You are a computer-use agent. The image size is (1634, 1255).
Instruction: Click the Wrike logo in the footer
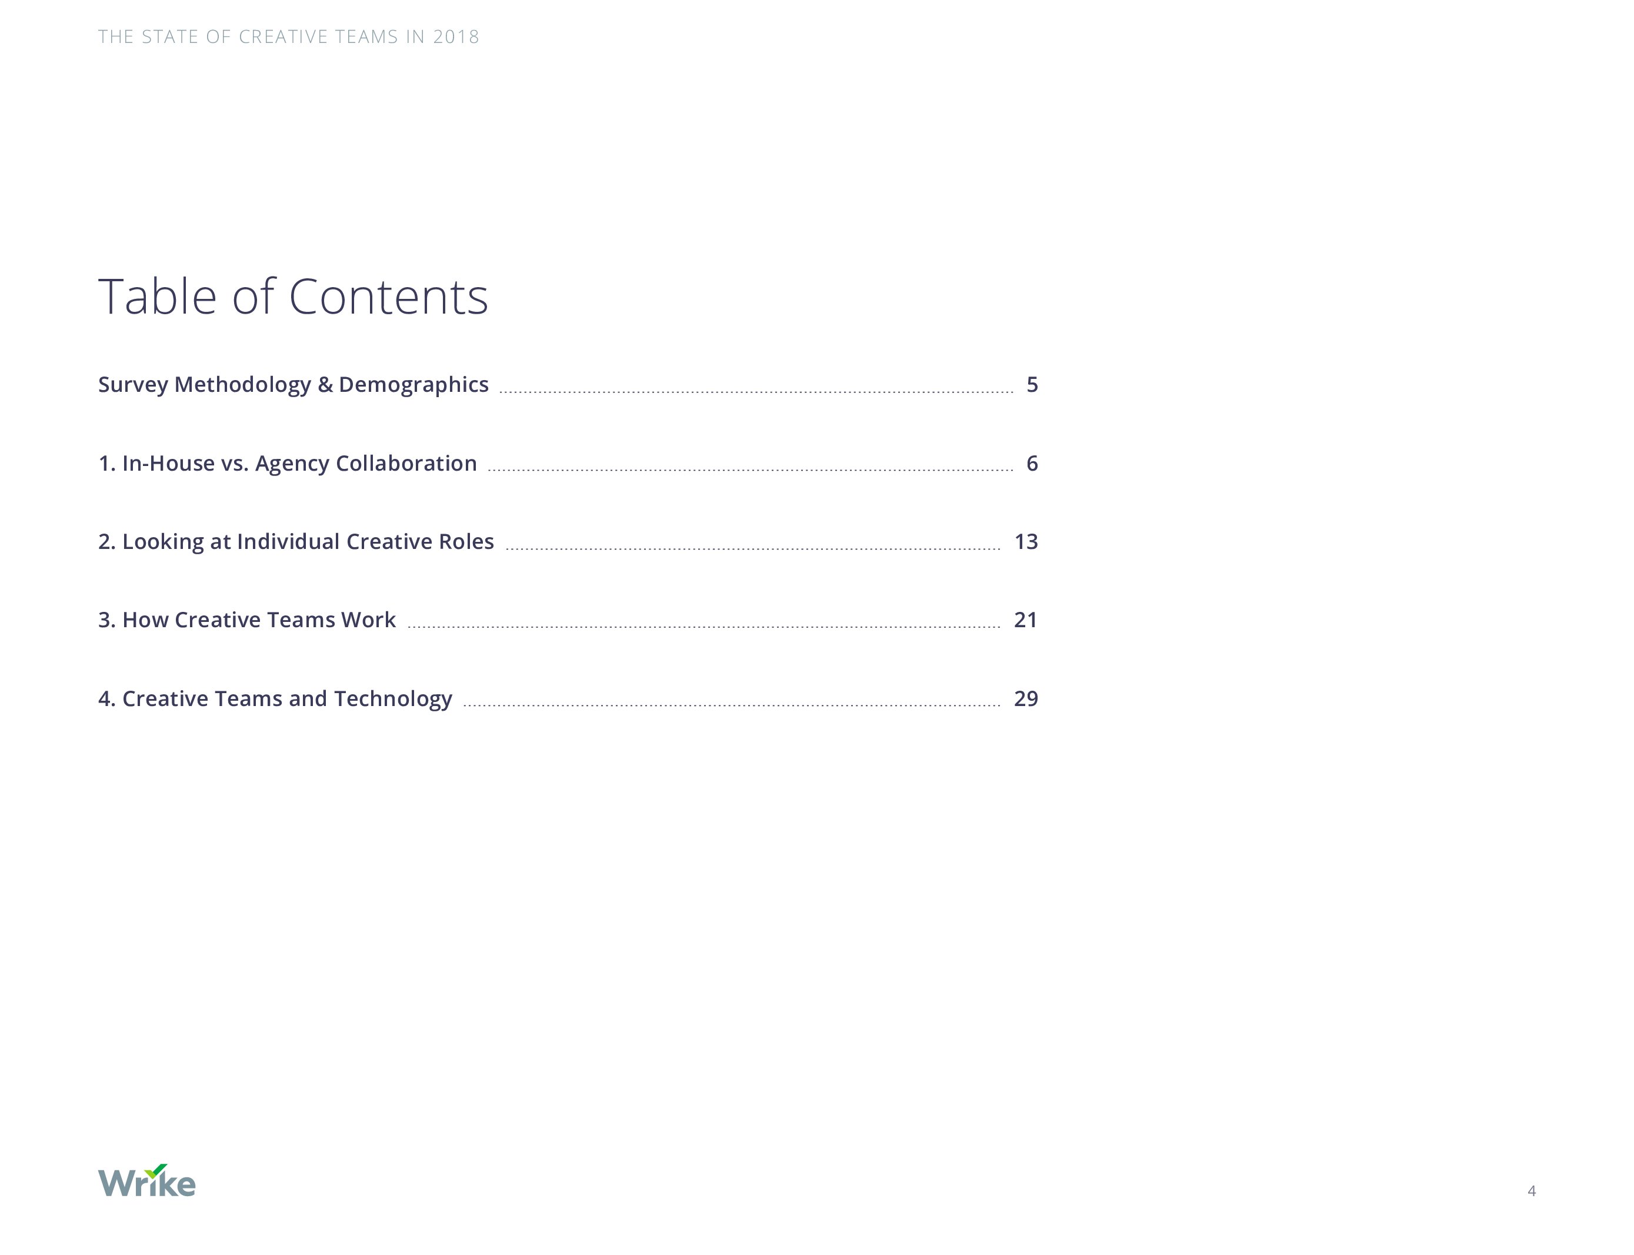(x=146, y=1180)
